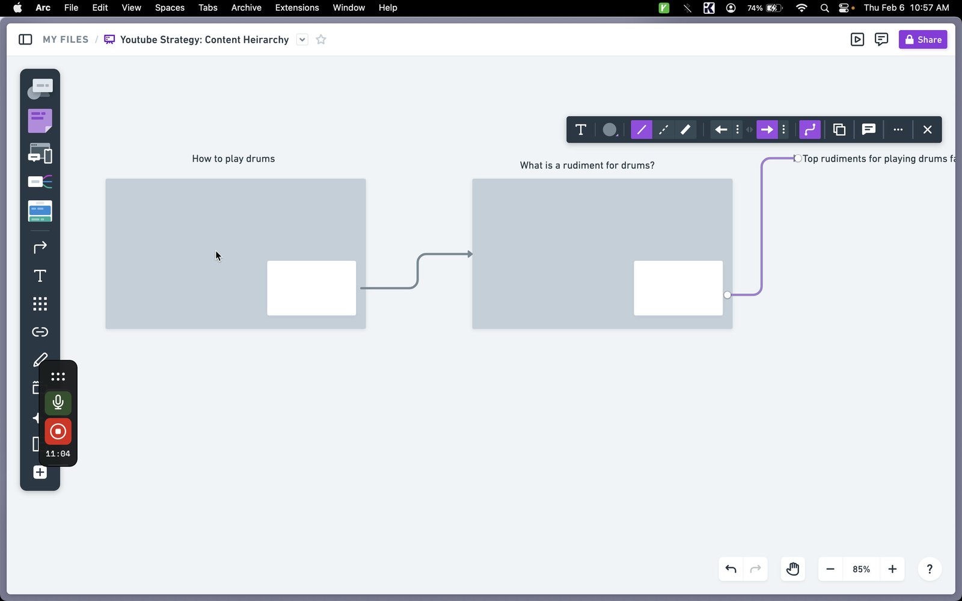Set connector to thick line style
Viewport: 962px width, 601px height.
[x=685, y=130]
